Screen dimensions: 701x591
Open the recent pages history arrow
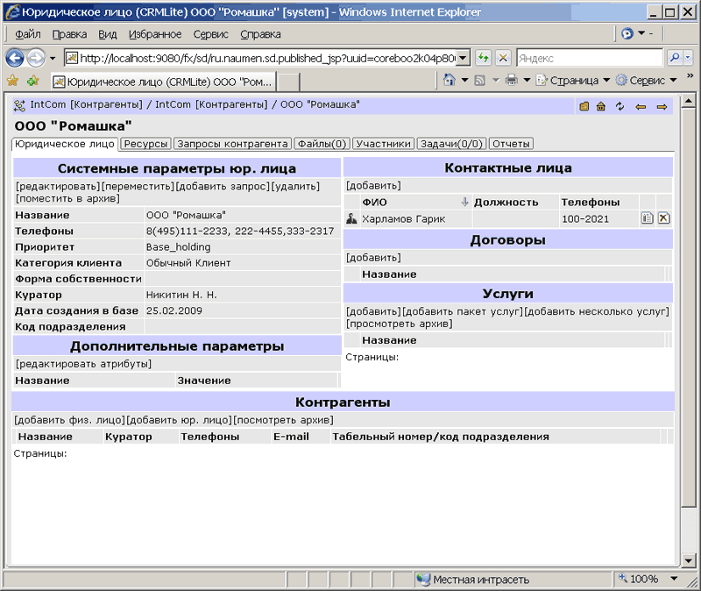[x=53, y=58]
